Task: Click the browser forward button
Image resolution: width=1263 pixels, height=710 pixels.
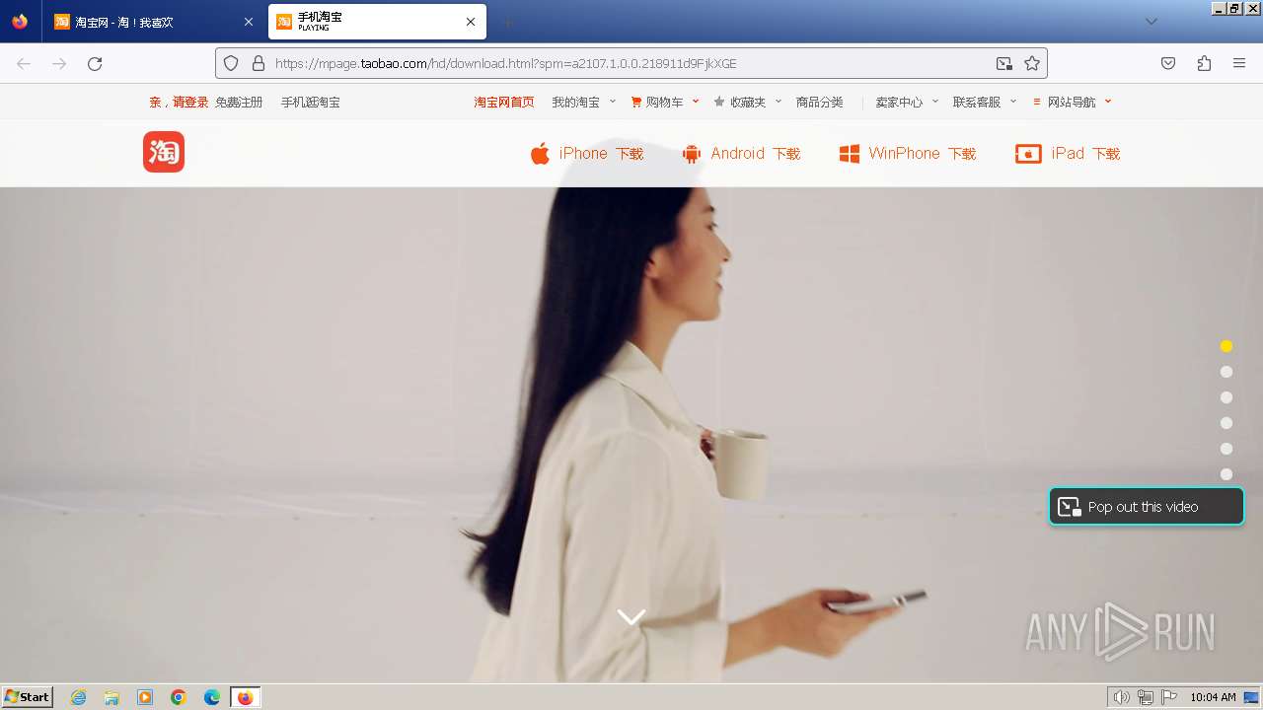Action: [x=59, y=64]
